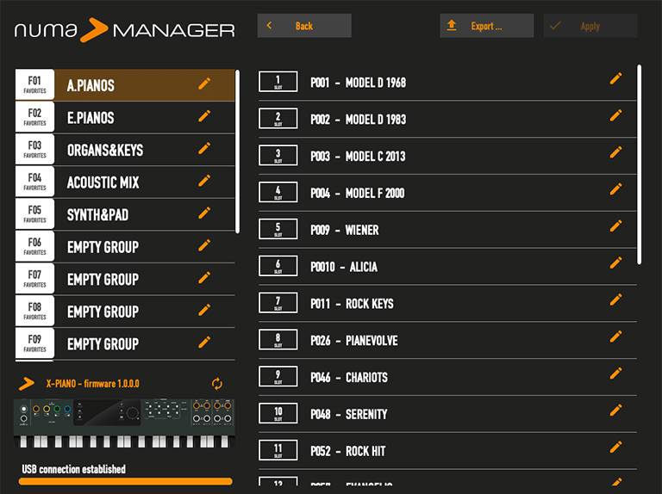Go Back to the previous screen
Image resolution: width=662 pixels, height=494 pixels.
point(304,26)
